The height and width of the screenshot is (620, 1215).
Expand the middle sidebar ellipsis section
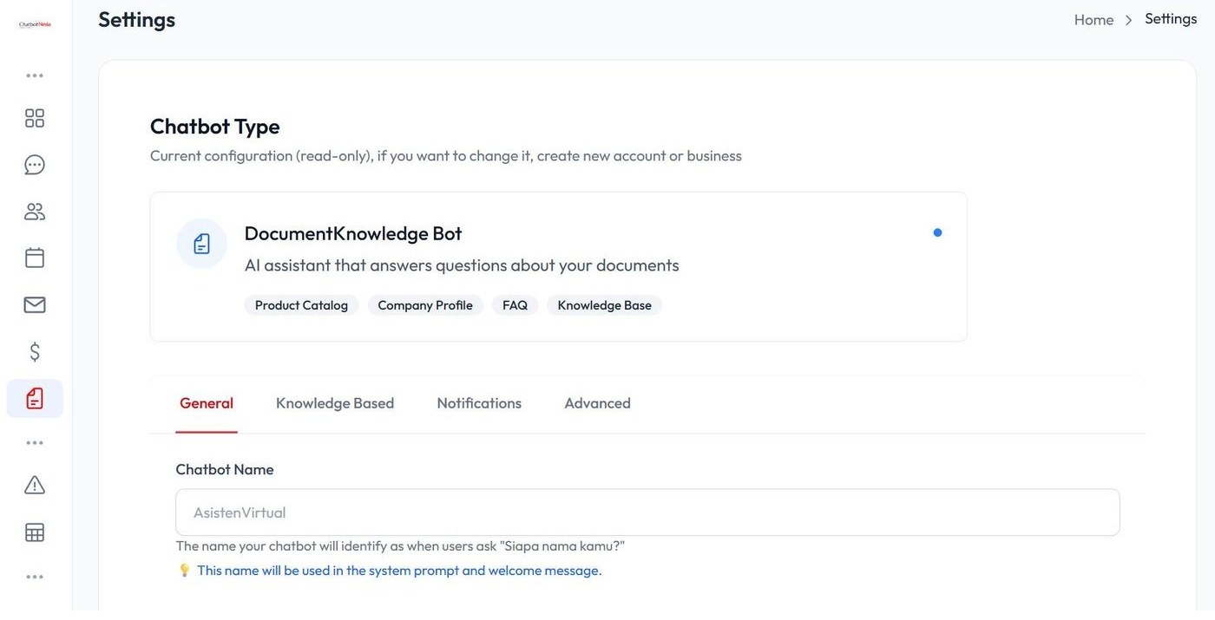pyautogui.click(x=35, y=442)
